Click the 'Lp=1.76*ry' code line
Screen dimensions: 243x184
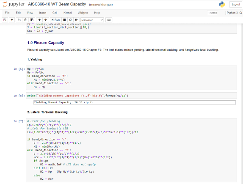click(49, 125)
